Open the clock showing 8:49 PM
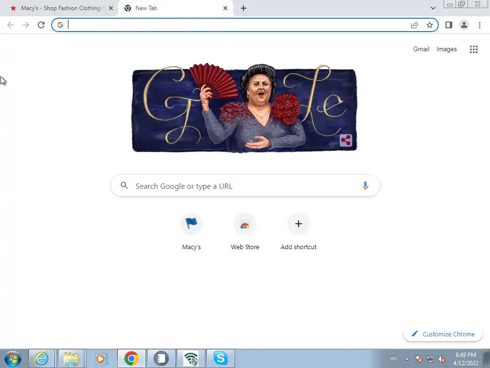This screenshot has width=490, height=368. pos(466,359)
